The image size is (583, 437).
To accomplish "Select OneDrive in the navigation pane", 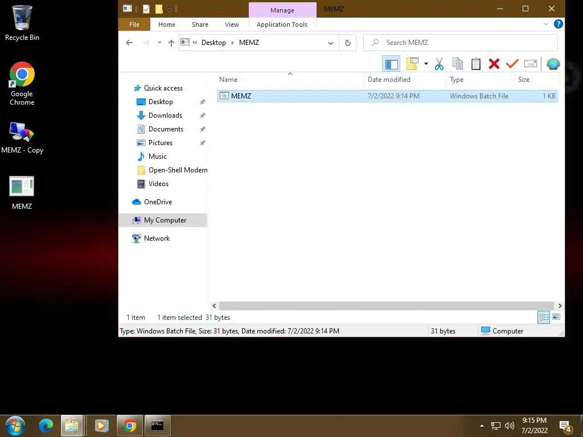I will 158,202.
